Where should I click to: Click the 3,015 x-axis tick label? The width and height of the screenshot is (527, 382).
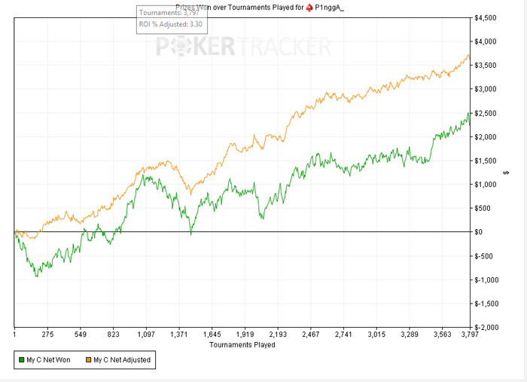tap(376, 335)
